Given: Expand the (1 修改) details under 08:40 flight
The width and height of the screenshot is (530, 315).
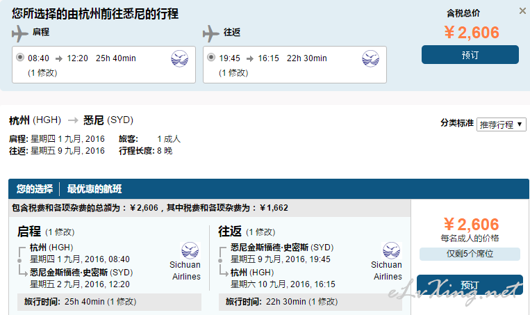Looking at the screenshot, I should pos(42,73).
